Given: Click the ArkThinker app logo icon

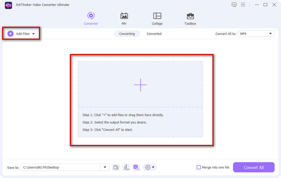Looking at the screenshot, I should tap(8, 5).
